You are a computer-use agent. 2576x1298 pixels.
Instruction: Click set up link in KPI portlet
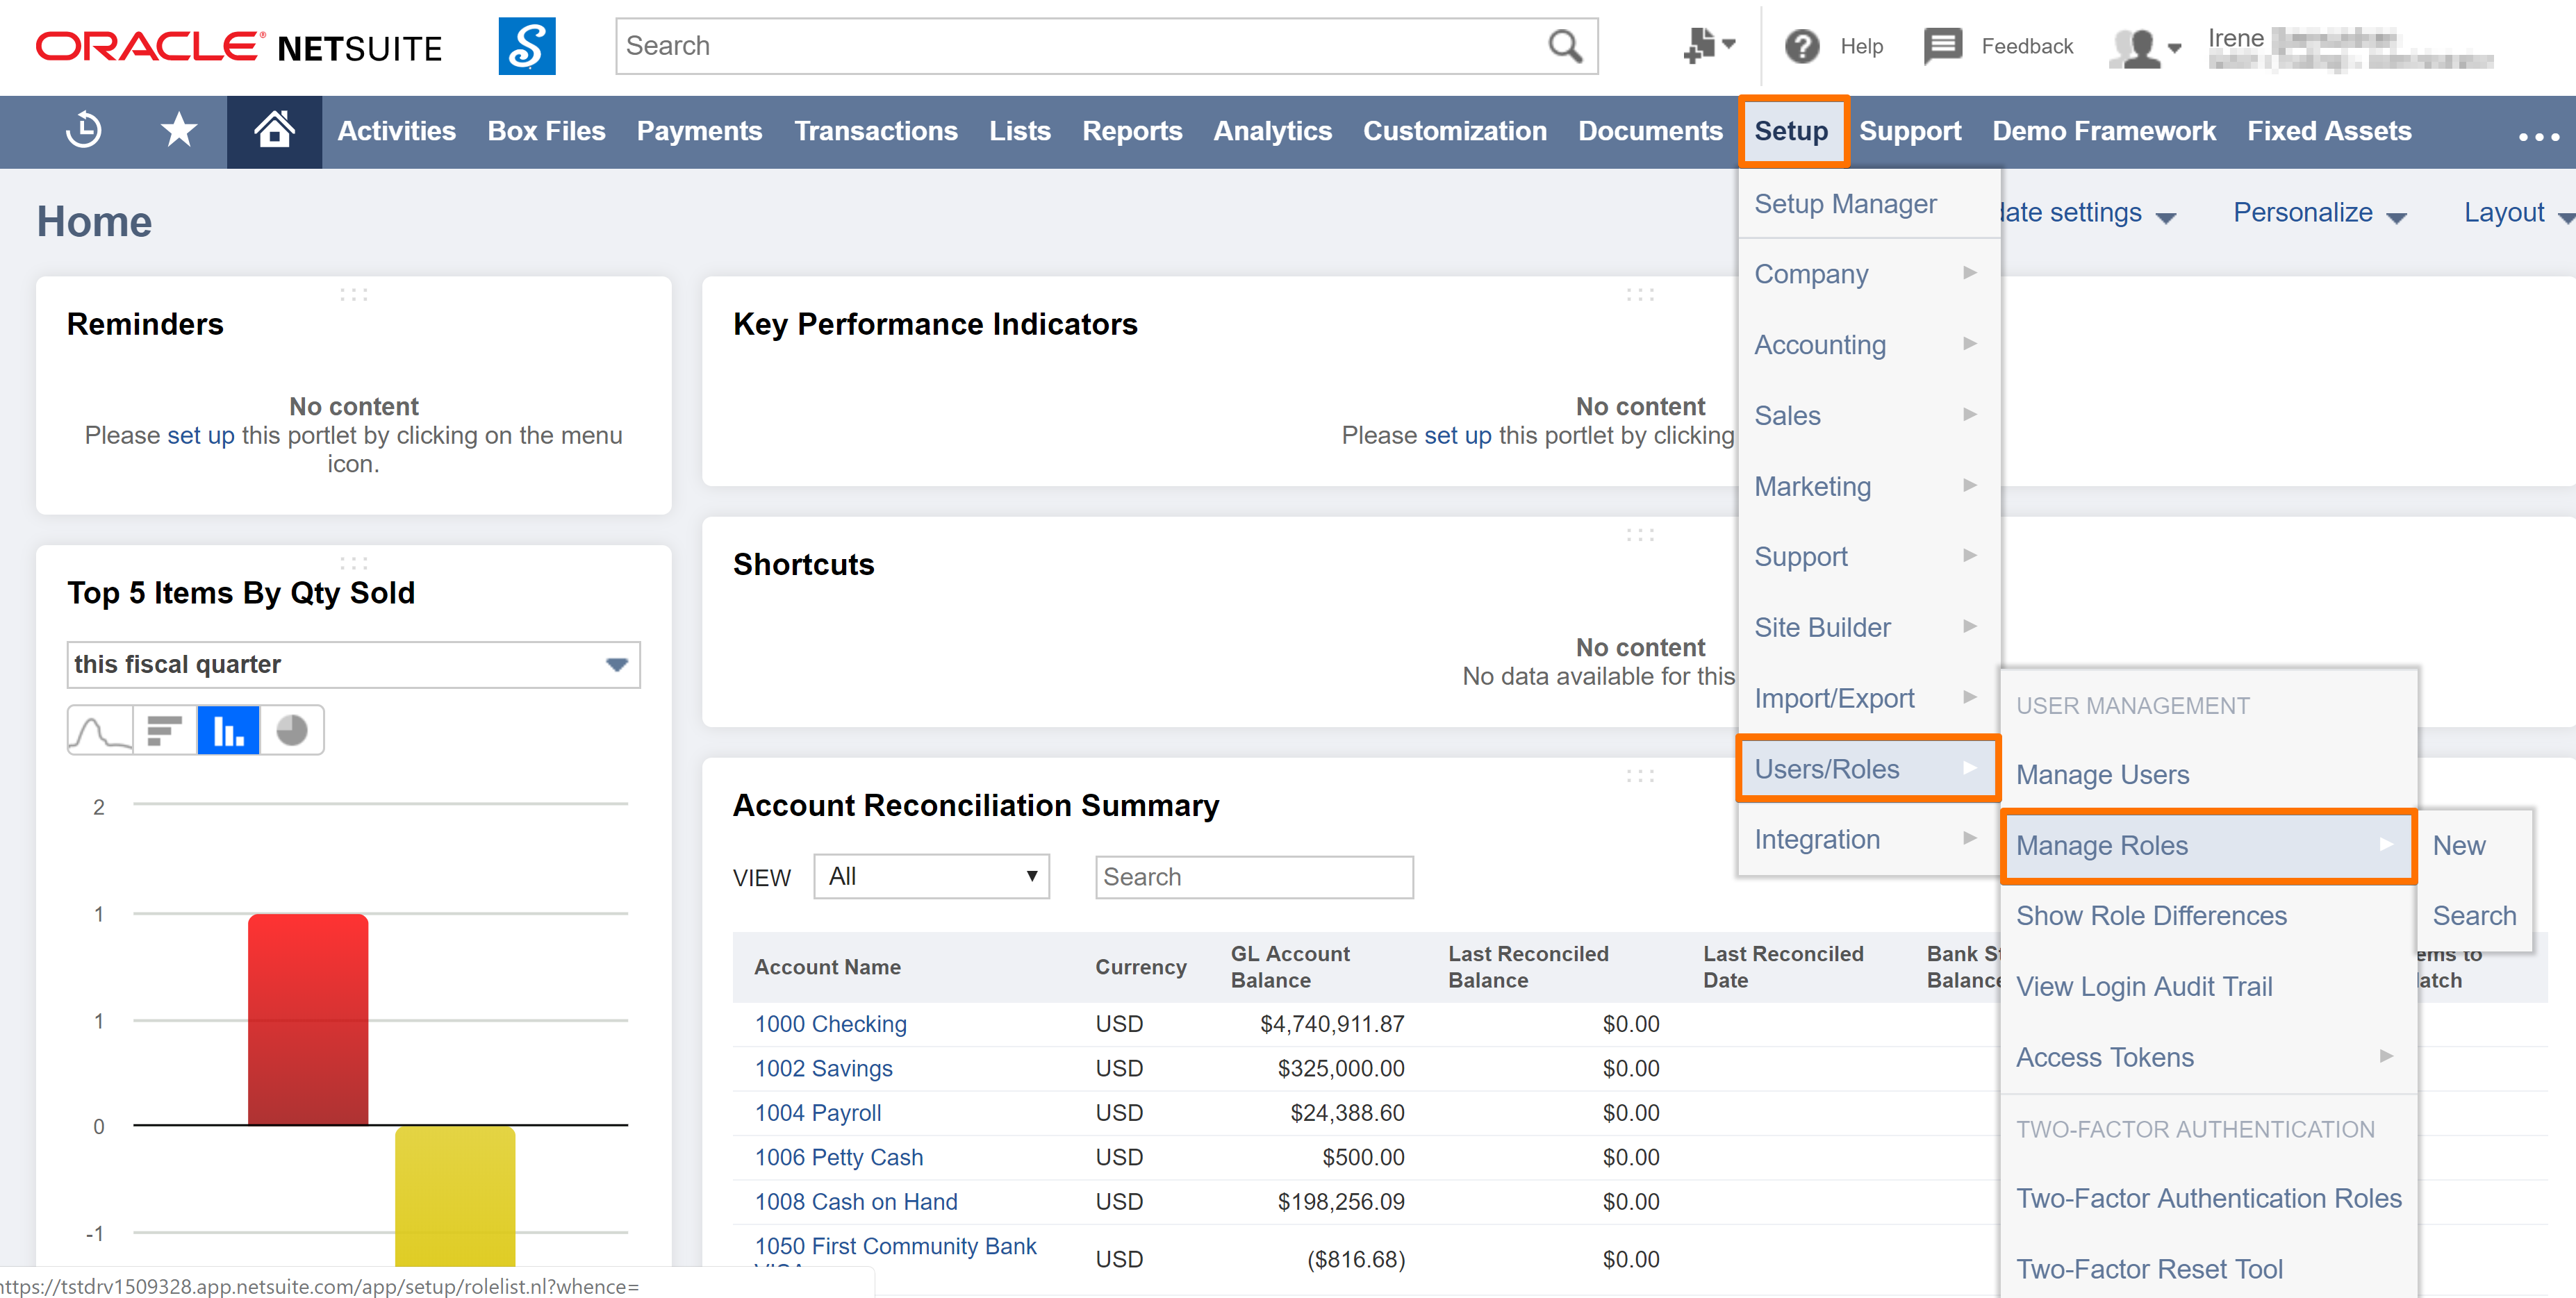1457,435
